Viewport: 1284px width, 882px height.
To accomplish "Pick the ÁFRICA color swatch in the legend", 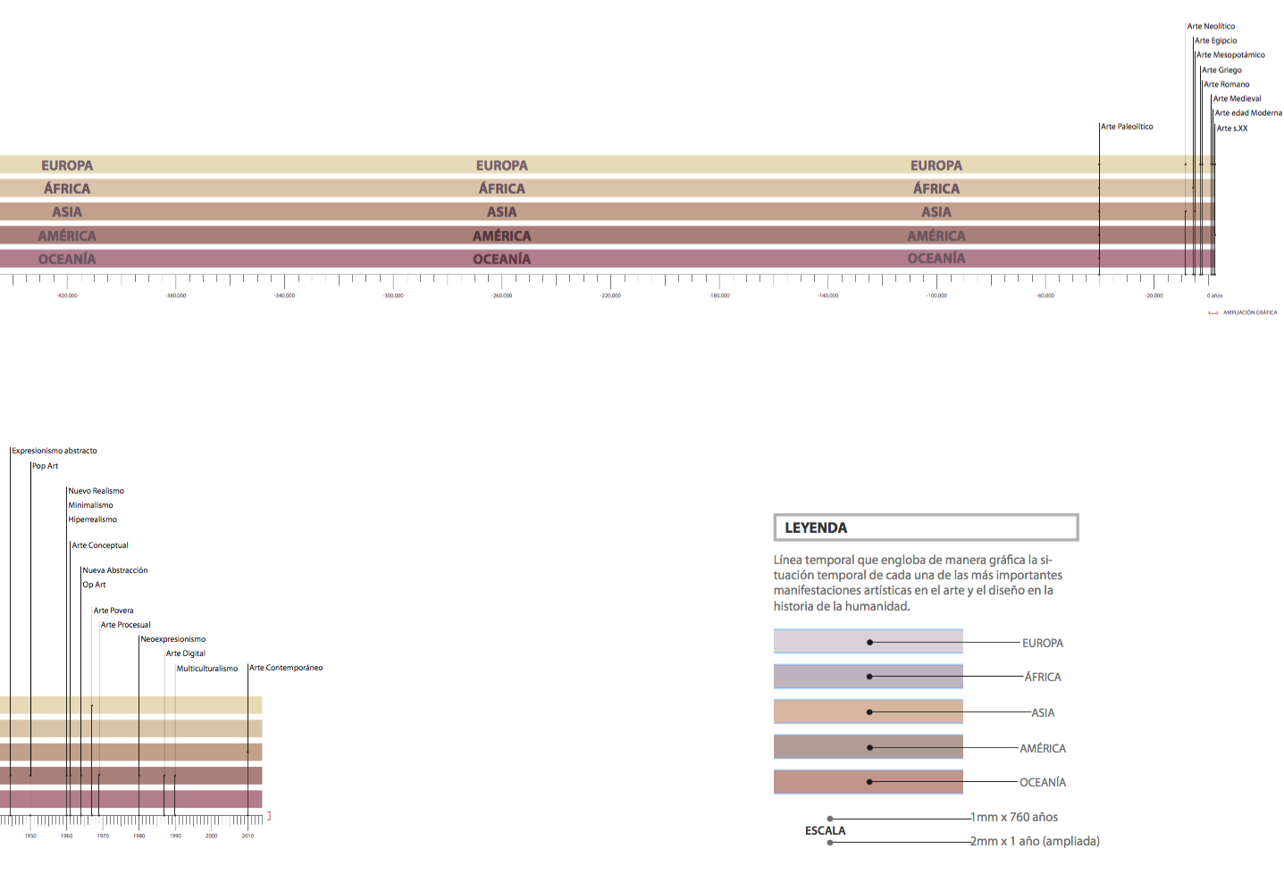I will (868, 677).
